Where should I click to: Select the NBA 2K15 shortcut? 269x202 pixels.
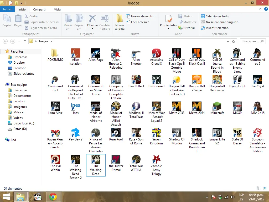pyautogui.click(x=258, y=108)
